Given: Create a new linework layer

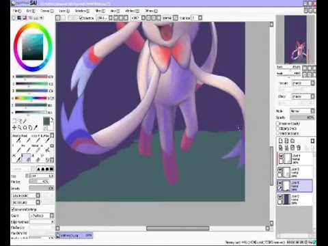Looking at the screenshot, I should pos(286,141).
